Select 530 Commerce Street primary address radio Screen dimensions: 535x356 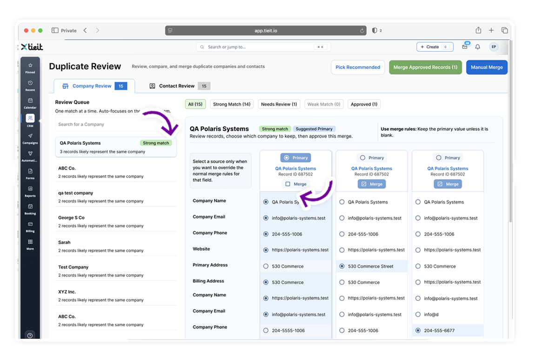pos(342,266)
